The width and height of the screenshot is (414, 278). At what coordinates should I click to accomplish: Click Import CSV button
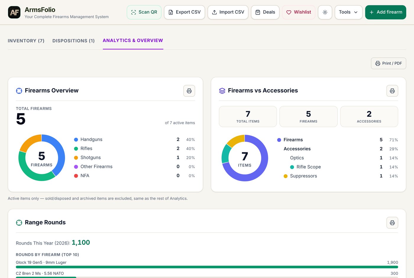point(228,12)
